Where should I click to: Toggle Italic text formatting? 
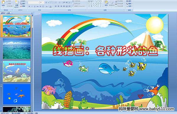[x=32, y=7]
